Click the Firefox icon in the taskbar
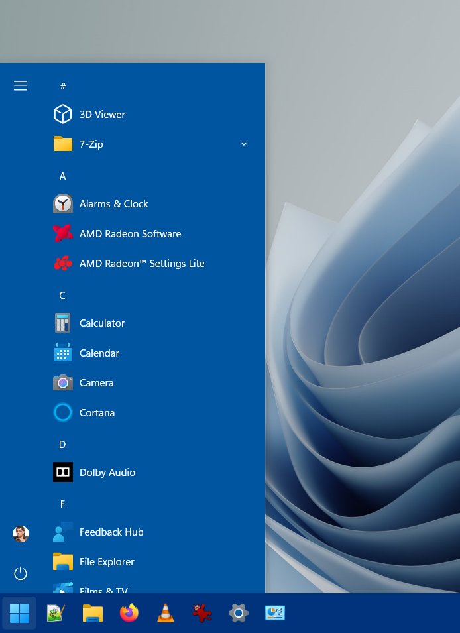Screen dimensions: 460x633 pyautogui.click(x=129, y=613)
